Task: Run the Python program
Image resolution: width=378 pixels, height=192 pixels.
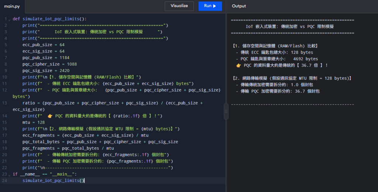Action: (x=210, y=6)
